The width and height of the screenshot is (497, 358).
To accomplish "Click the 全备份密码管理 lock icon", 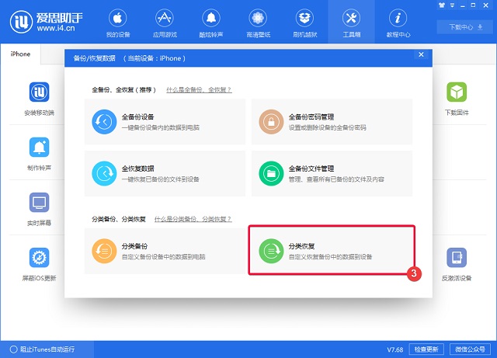I will [x=271, y=122].
